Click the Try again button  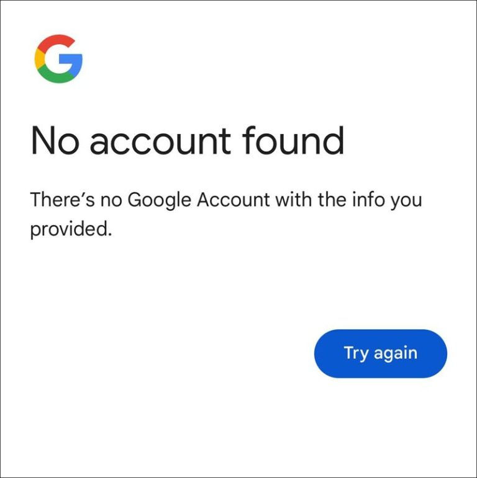point(381,353)
